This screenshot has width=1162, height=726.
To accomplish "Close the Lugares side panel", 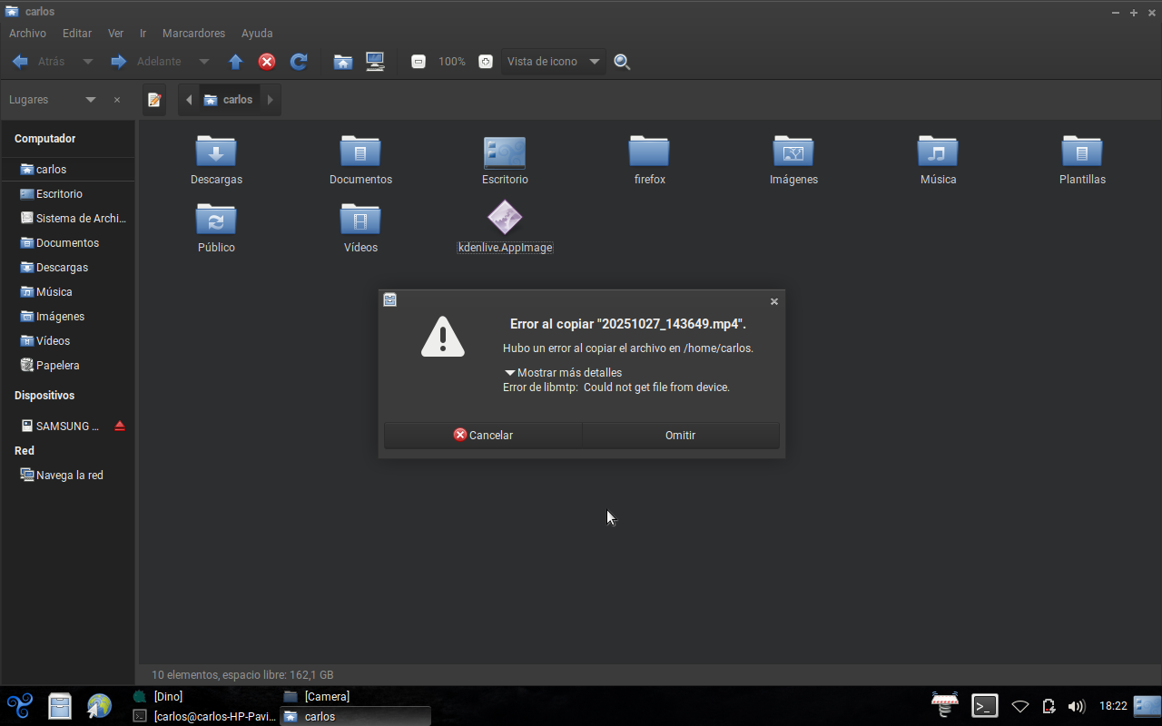I will pos(117,100).
